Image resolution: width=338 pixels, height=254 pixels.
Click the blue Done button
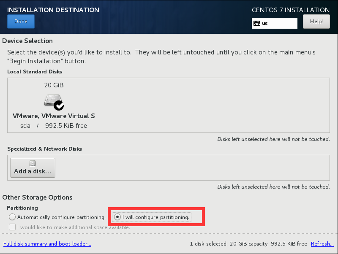tap(21, 22)
